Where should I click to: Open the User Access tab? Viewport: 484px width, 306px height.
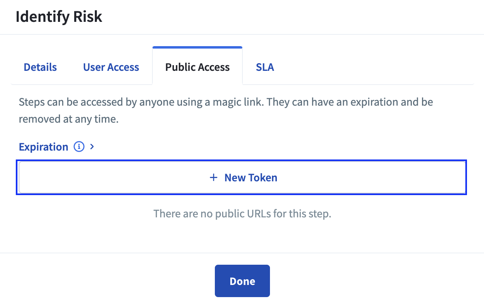click(111, 67)
